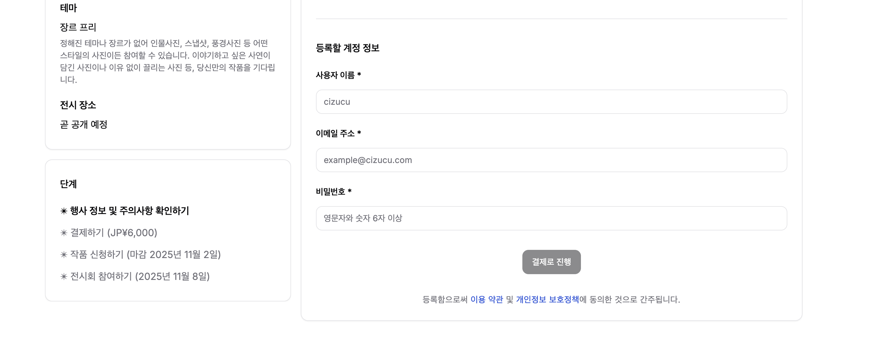Click the 등록할 계정 정보 heading
This screenshot has height=354, width=879.
coord(347,48)
